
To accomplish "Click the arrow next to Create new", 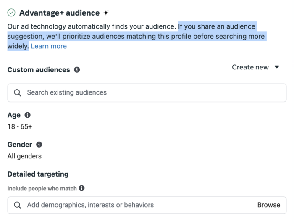I will pos(277,67).
